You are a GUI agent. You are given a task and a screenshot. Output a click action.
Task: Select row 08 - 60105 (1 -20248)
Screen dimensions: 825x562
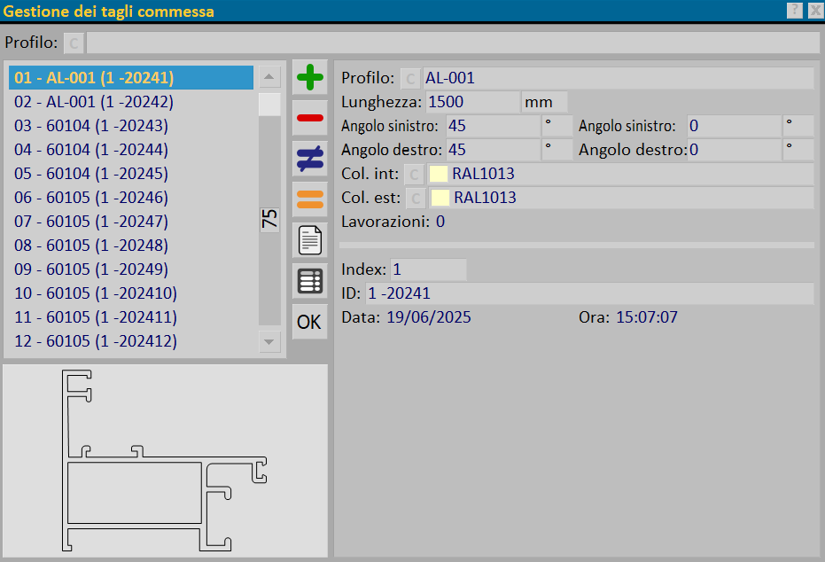[x=131, y=246]
